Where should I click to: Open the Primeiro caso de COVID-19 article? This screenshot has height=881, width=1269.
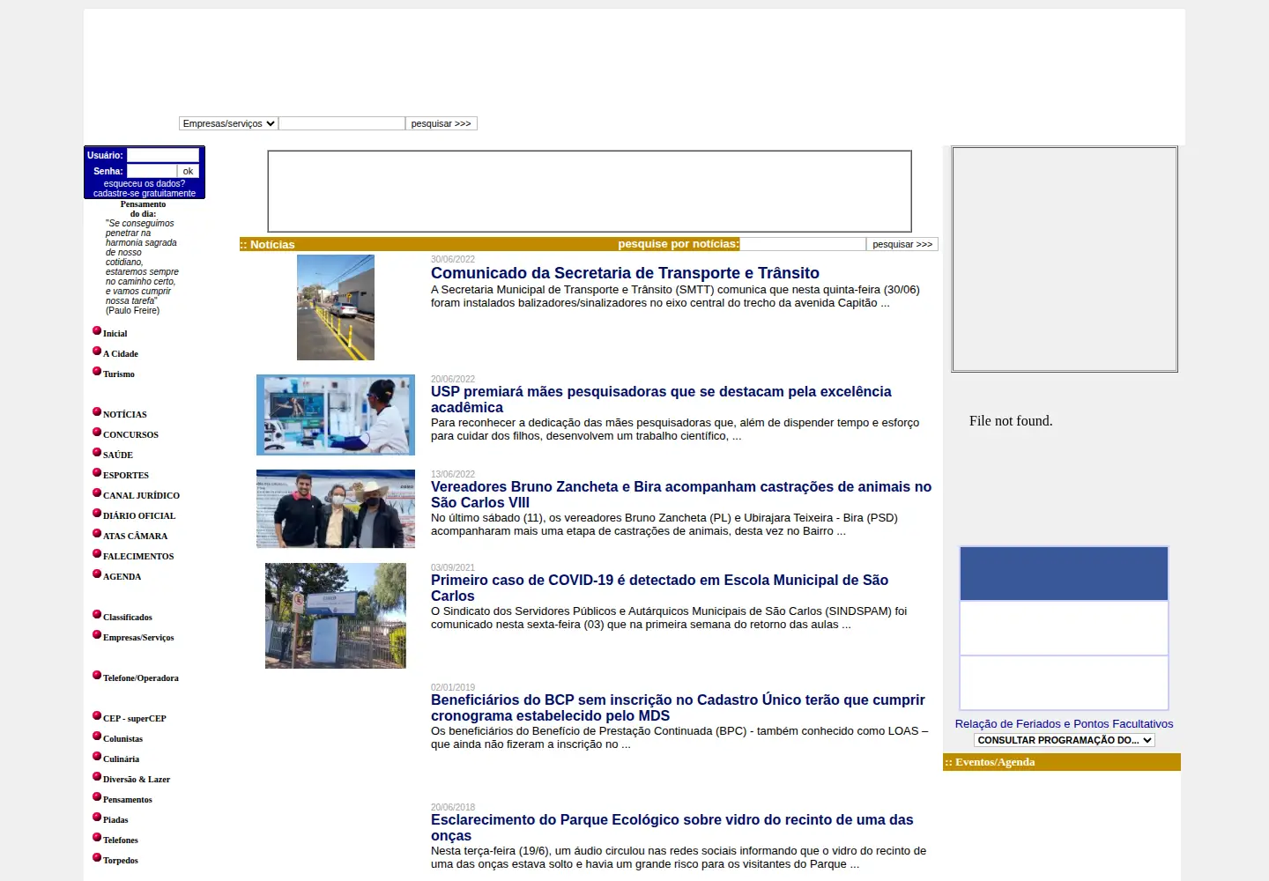click(x=659, y=588)
